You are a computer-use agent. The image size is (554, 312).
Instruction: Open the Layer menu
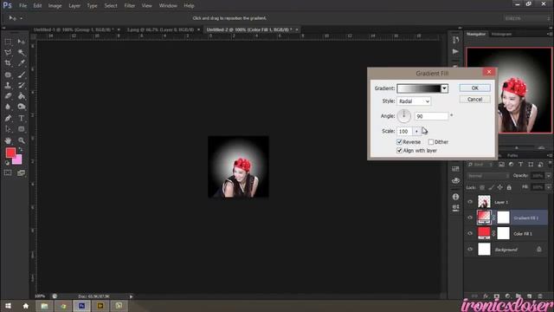74,6
